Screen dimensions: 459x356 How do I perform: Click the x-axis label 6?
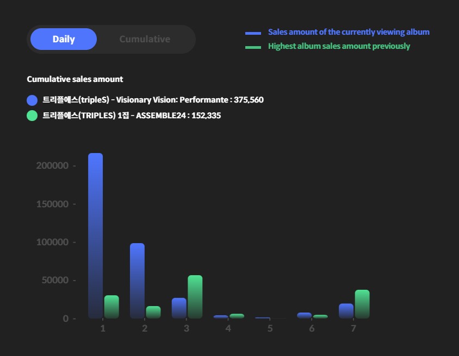[x=312, y=328]
